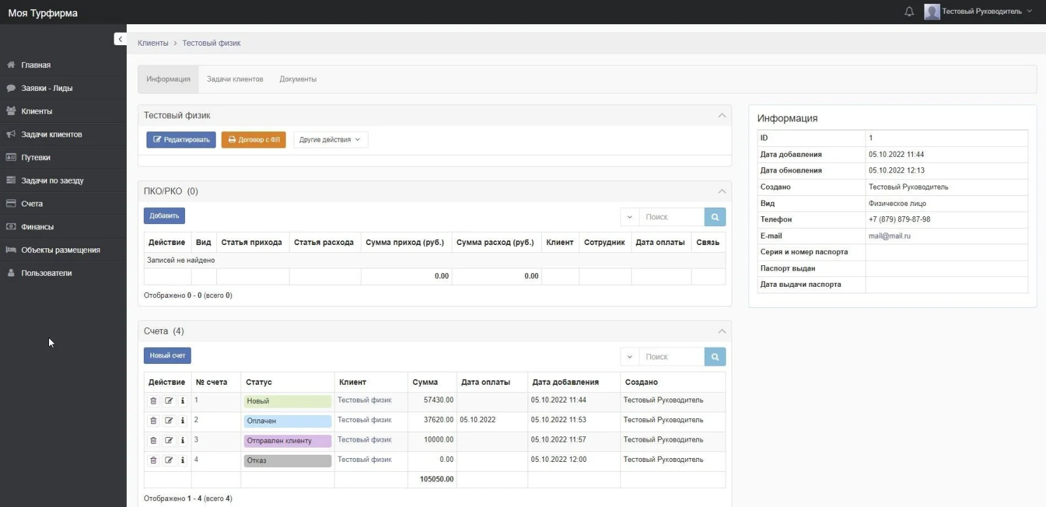
Task: Open Финансы in the sidebar
Action: [37, 227]
